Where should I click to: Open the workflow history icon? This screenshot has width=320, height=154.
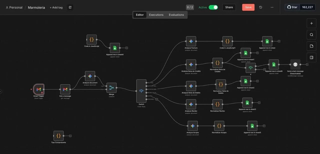pos(261,7)
